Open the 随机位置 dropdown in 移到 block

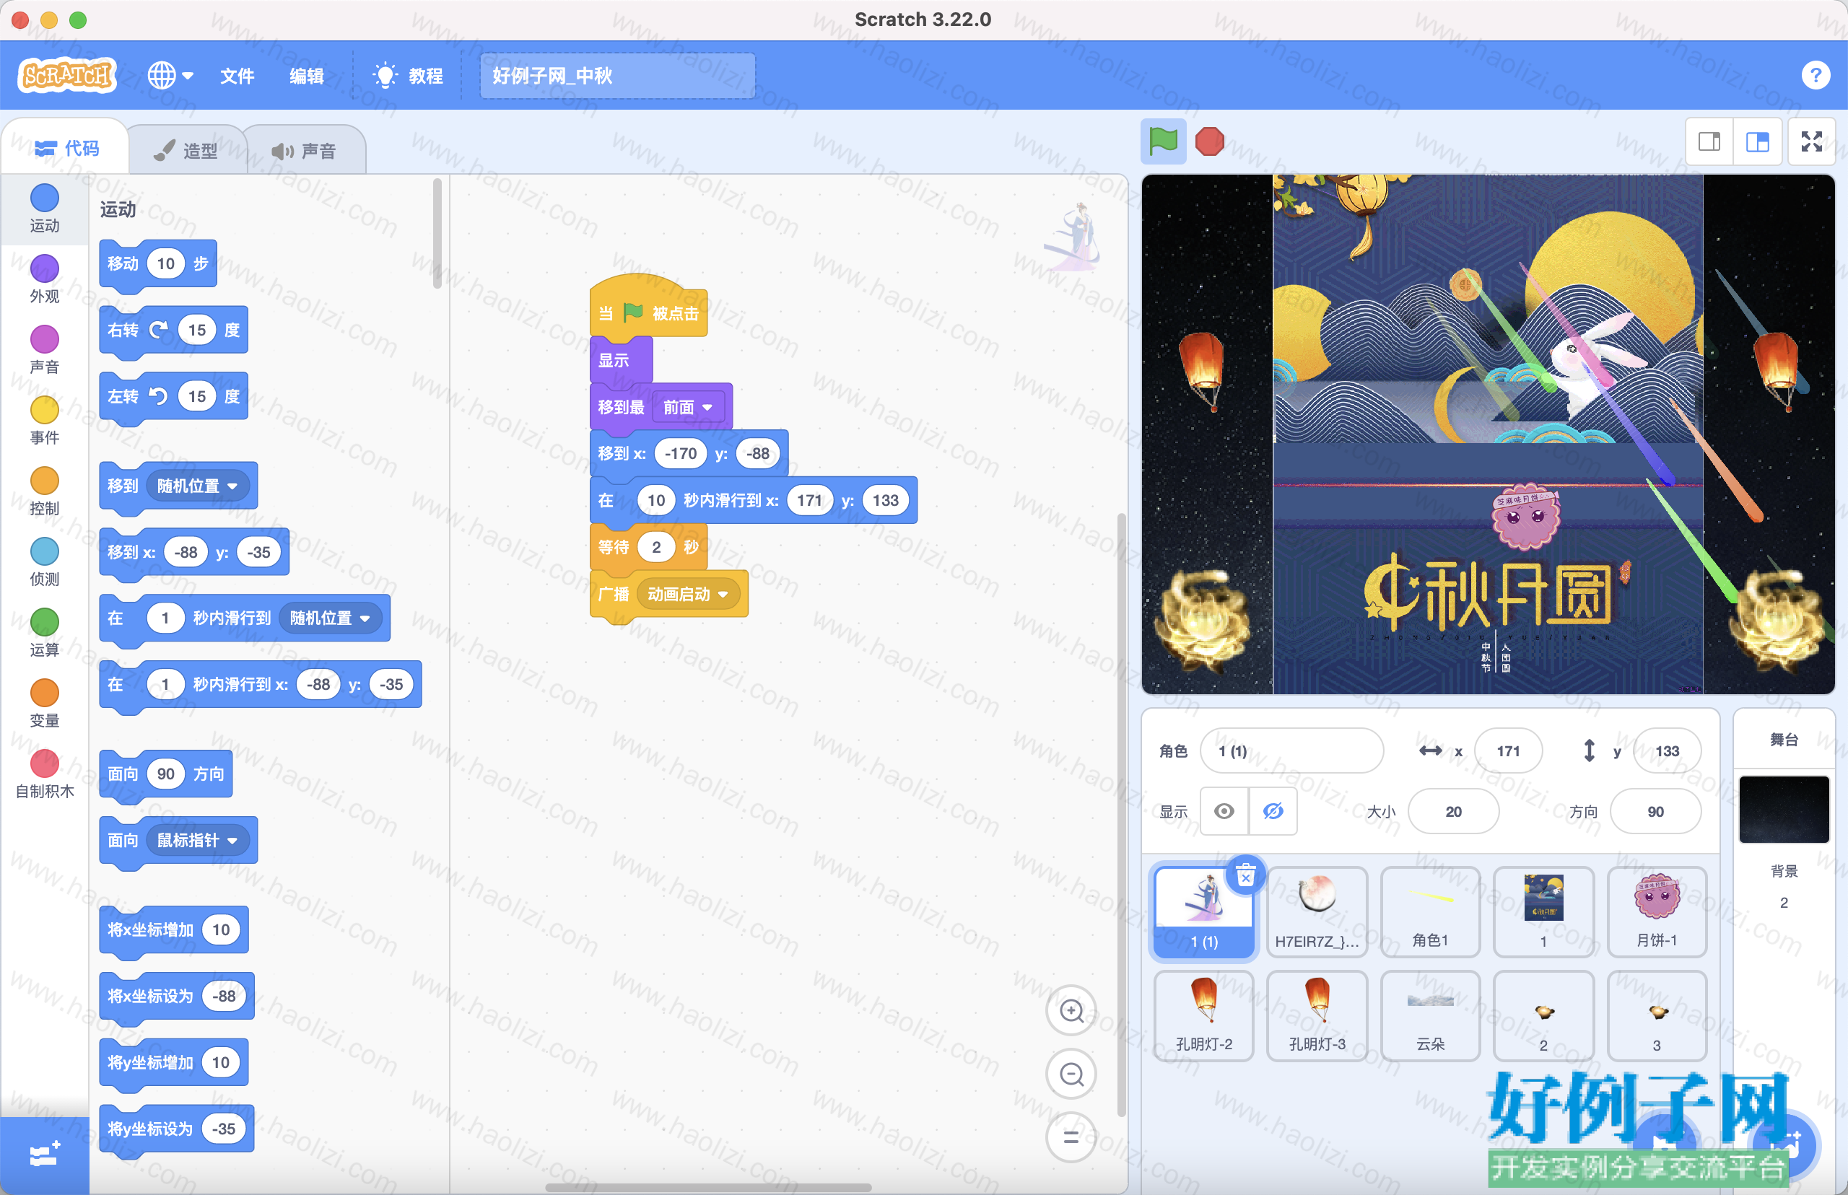[x=197, y=486]
